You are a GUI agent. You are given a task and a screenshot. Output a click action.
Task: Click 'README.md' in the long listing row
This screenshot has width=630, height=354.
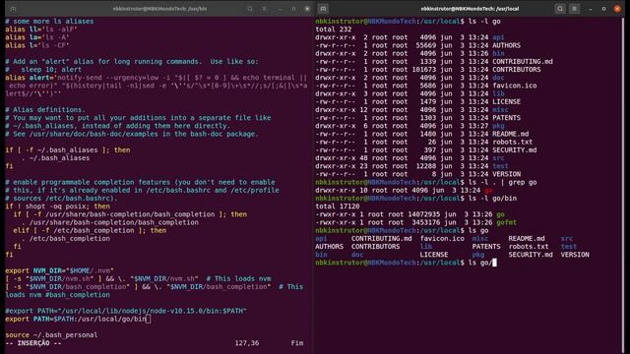point(510,134)
